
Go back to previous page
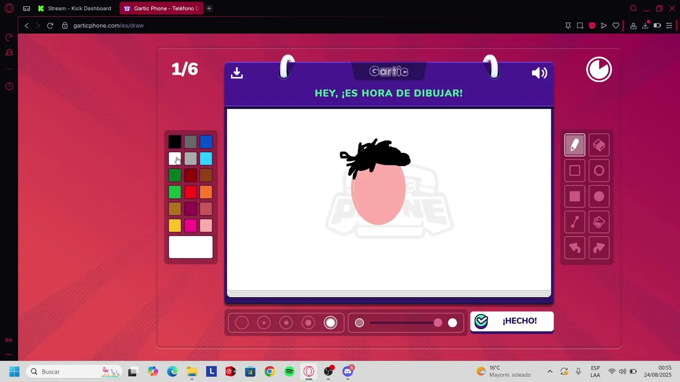point(27,25)
